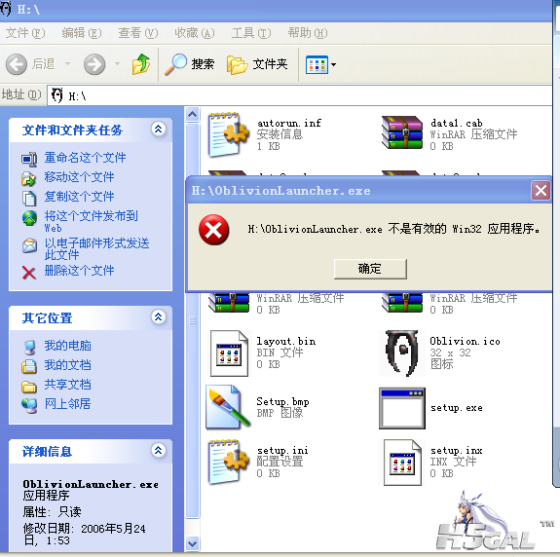Select the setup.ini configuration icon

tap(228, 462)
